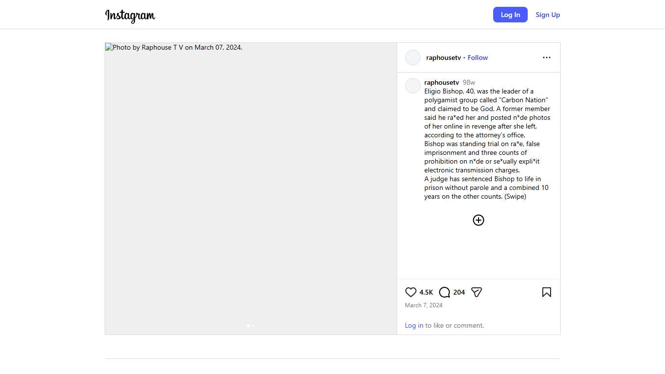Load more comments with plus circle
Image resolution: width=665 pixels, height=374 pixels.
point(479,220)
